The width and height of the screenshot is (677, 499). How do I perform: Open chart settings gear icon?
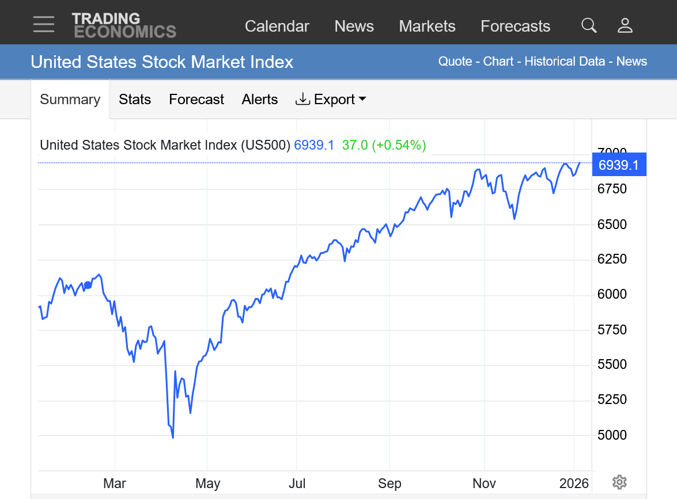pos(619,482)
